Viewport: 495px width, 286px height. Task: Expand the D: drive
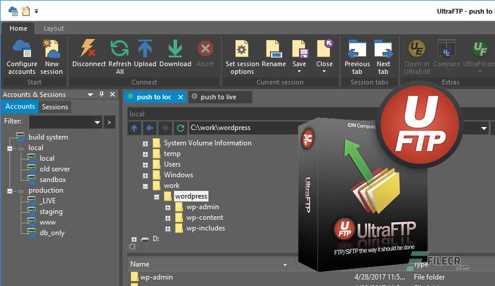(134, 239)
